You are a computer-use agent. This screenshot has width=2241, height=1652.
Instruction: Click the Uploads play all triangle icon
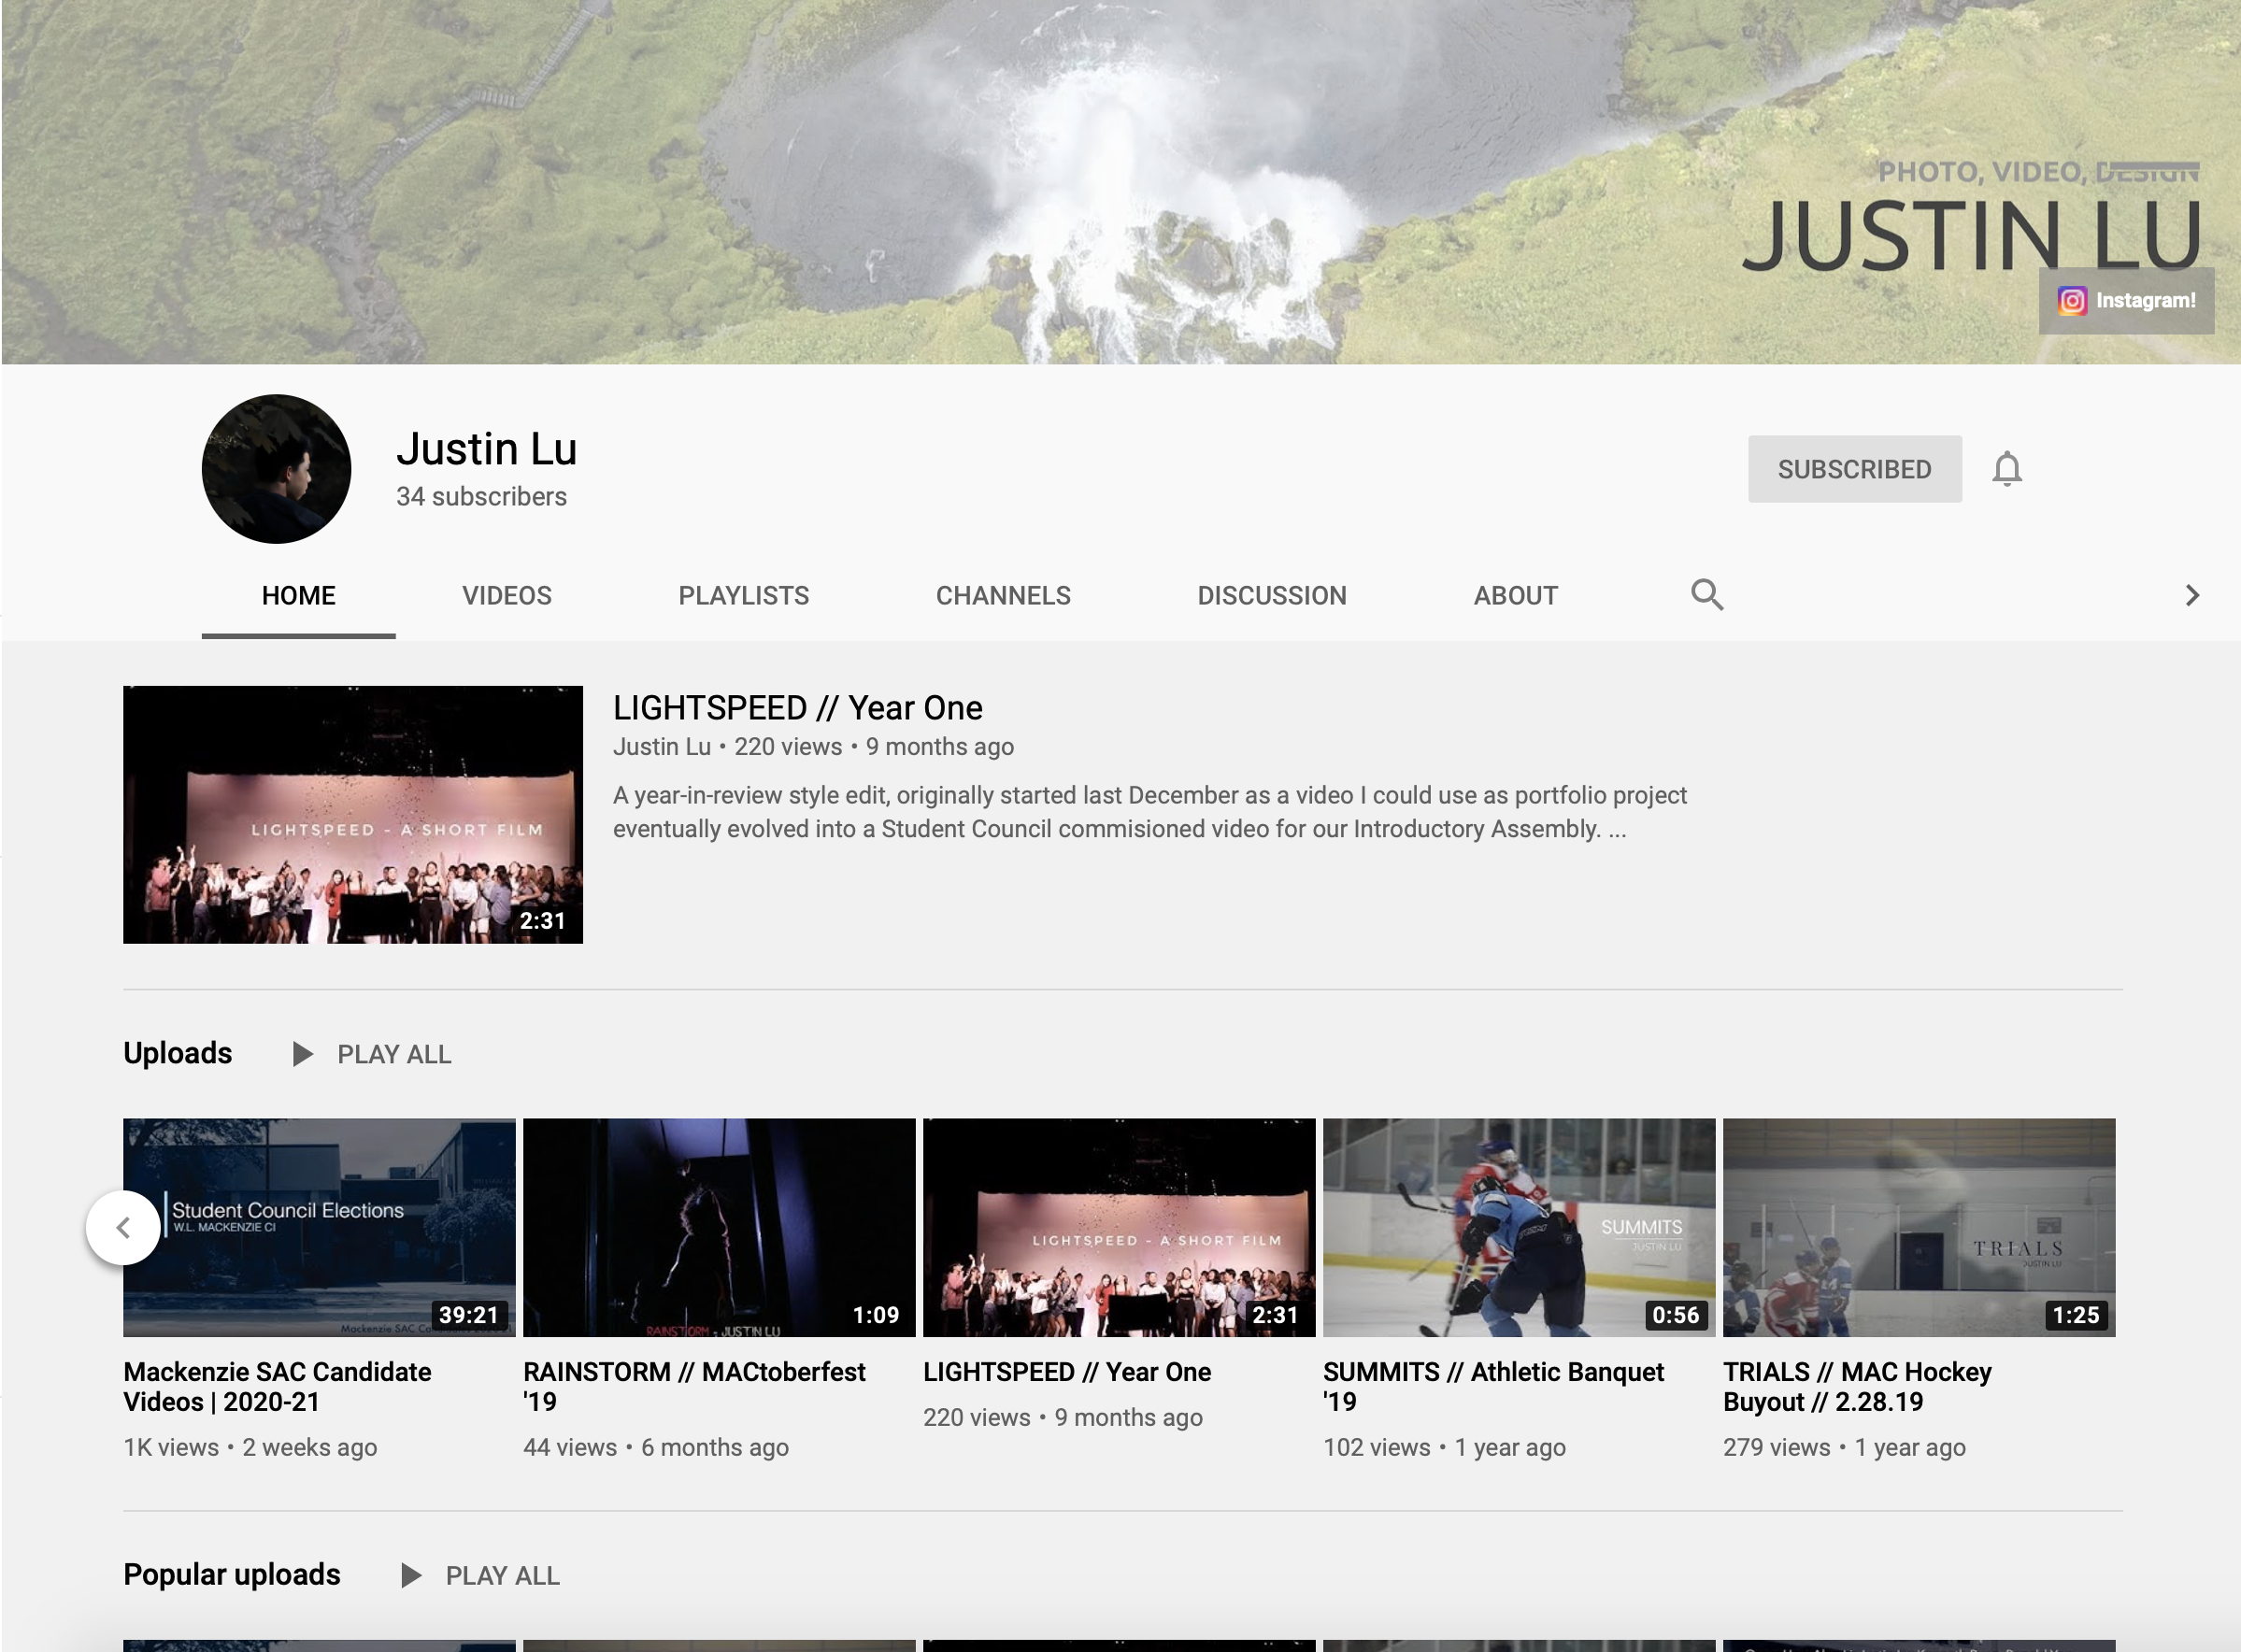click(302, 1054)
